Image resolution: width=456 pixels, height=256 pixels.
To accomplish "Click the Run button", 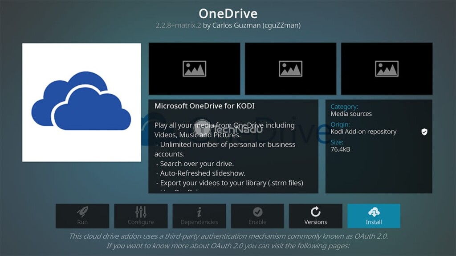I will coord(82,216).
